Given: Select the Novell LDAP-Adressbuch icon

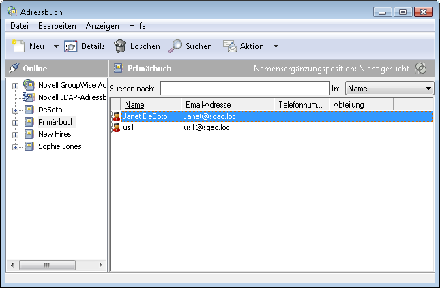Looking at the screenshot, I should pyautogui.click(x=29, y=97).
